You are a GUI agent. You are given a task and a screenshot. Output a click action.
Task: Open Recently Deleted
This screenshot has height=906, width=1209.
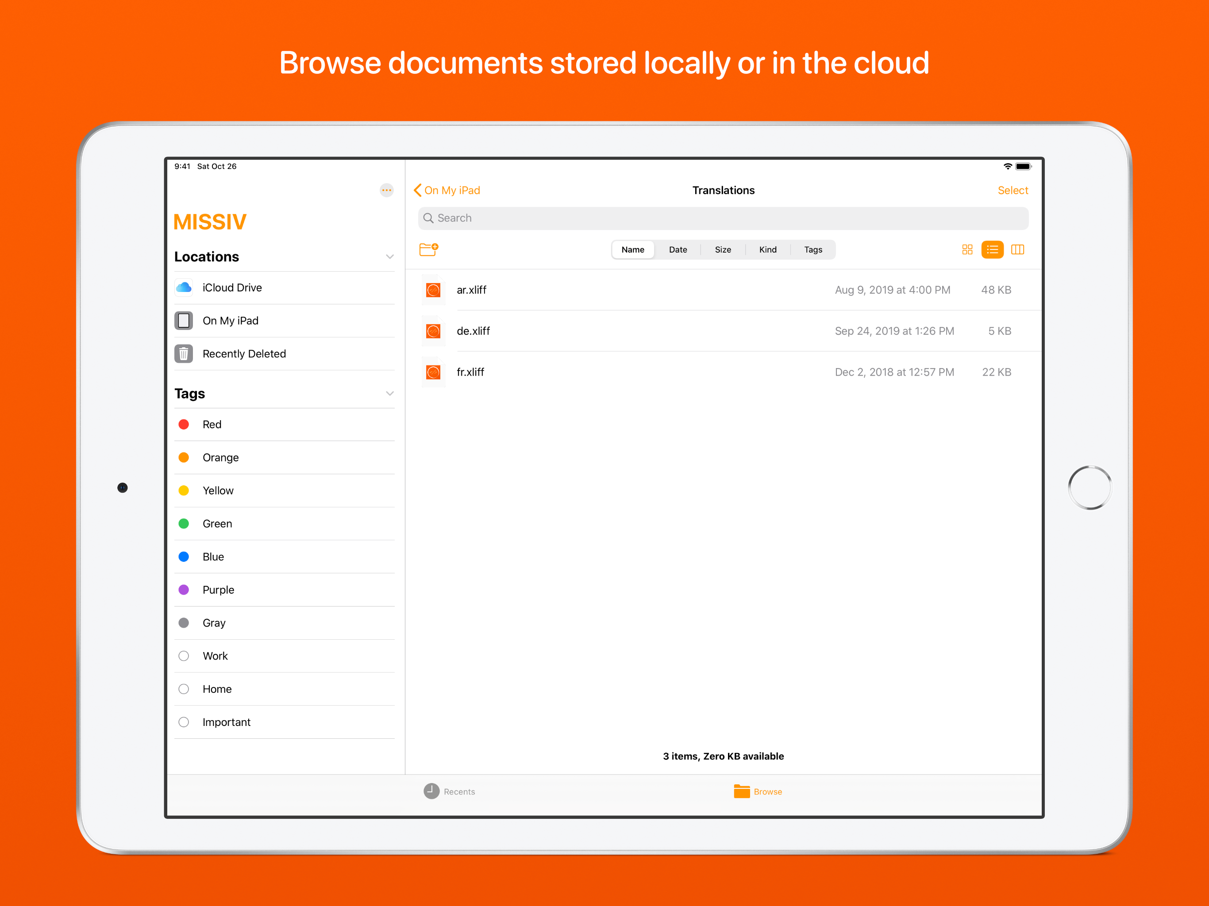pyautogui.click(x=244, y=353)
